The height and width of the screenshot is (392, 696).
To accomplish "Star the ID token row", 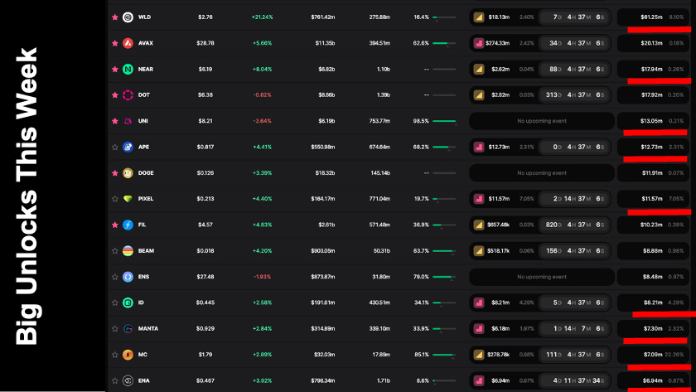I will click(x=115, y=302).
